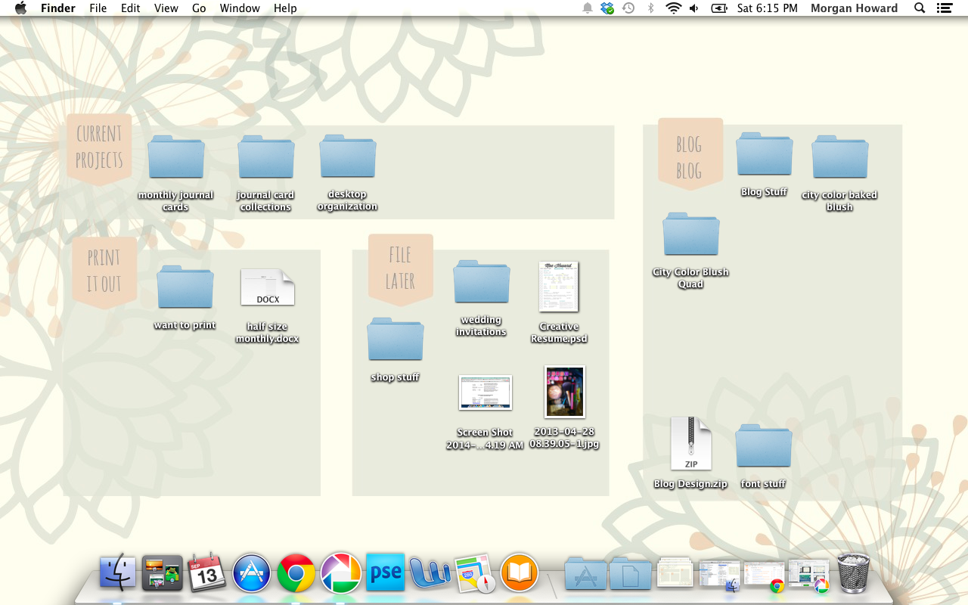Screen dimensions: 968x605
Task: Open Google Chrome from the Dock
Action: 296,572
